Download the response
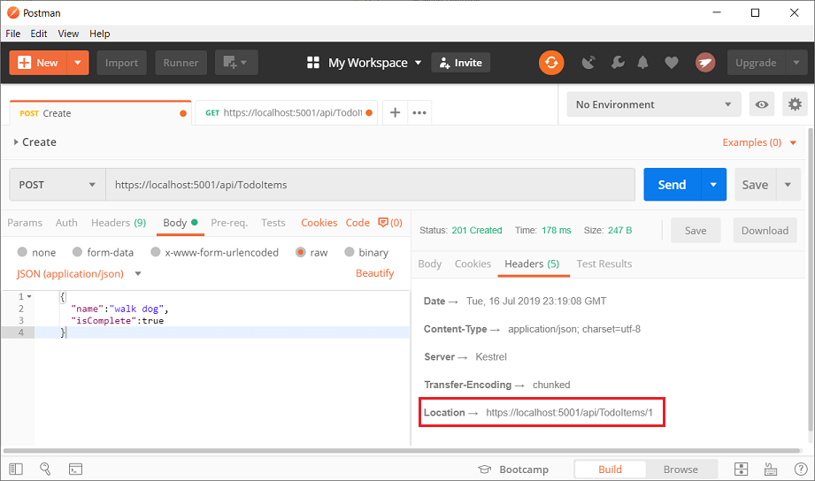 [x=765, y=230]
